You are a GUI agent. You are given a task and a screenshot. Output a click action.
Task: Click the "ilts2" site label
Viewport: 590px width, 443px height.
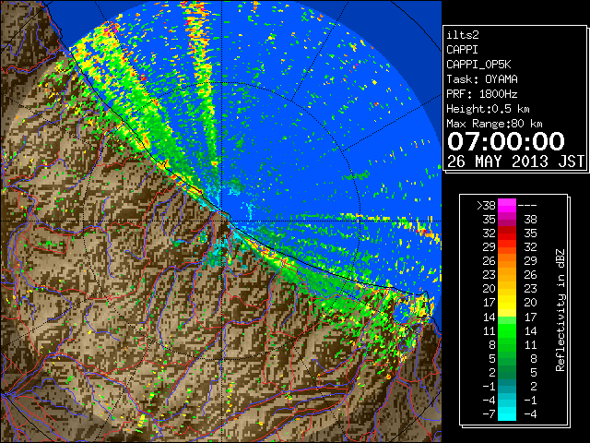[463, 35]
